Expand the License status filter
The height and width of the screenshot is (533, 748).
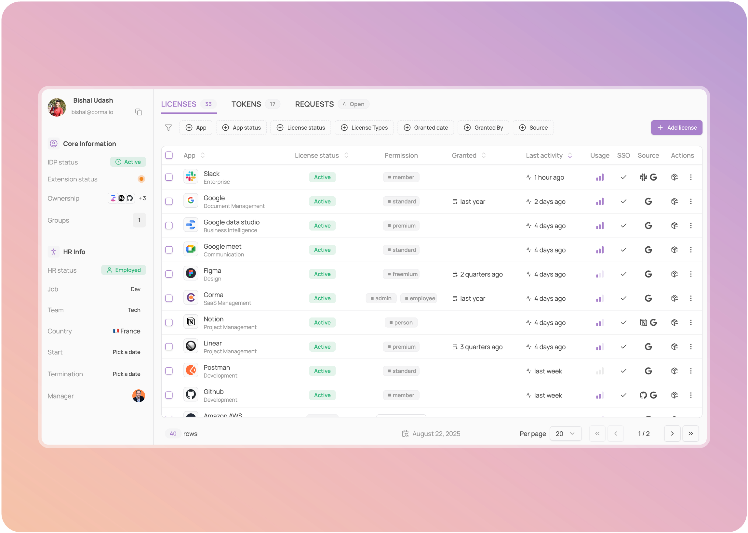pyautogui.click(x=301, y=128)
